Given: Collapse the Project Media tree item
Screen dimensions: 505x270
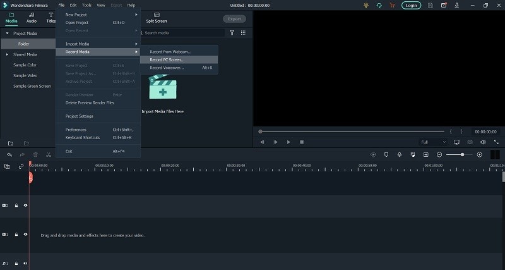Looking at the screenshot, I should pyautogui.click(x=7, y=34).
